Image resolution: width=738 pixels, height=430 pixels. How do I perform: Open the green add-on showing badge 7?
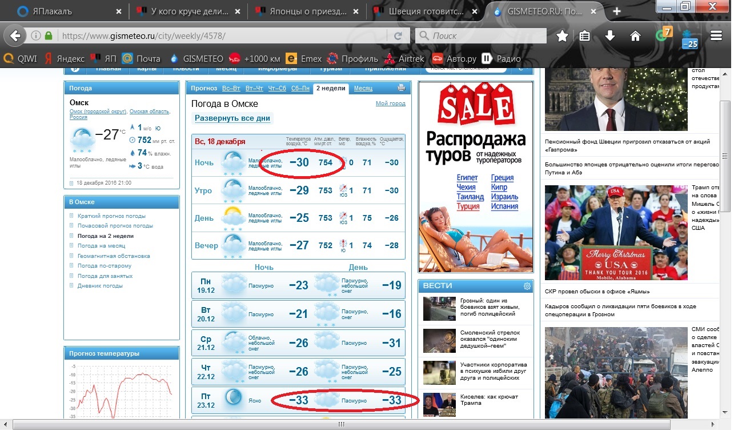[664, 34]
